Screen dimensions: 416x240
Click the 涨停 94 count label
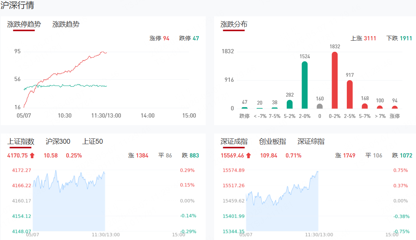pyautogui.click(x=159, y=38)
